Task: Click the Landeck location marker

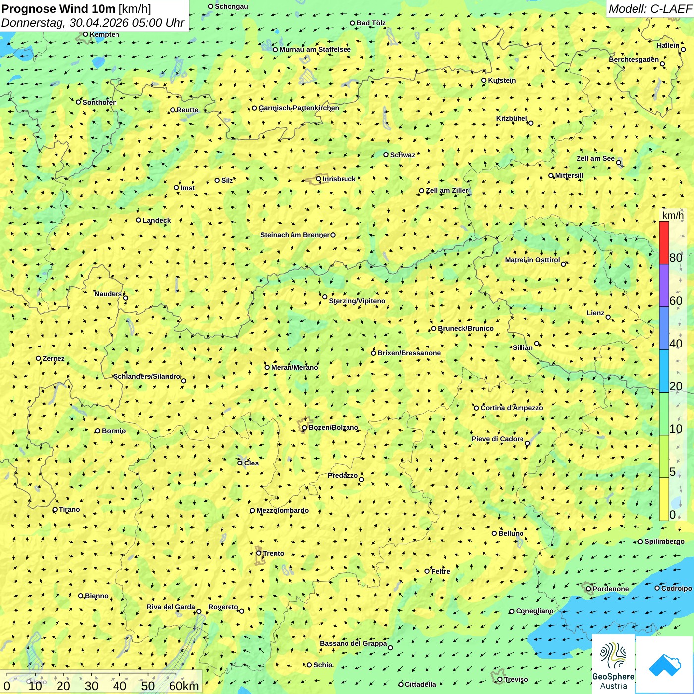Action: click(139, 220)
